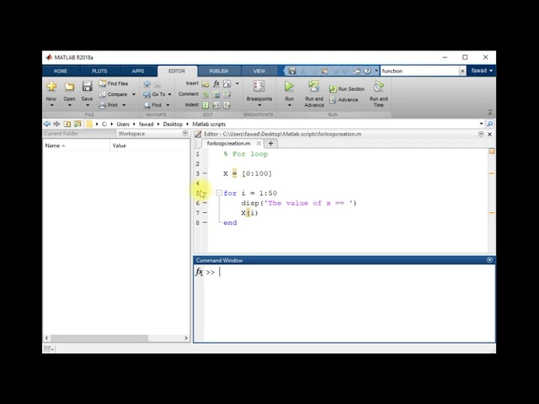Image resolution: width=539 pixels, height=404 pixels.
Task: Click the Save floppy disk icon
Action: [x=87, y=86]
